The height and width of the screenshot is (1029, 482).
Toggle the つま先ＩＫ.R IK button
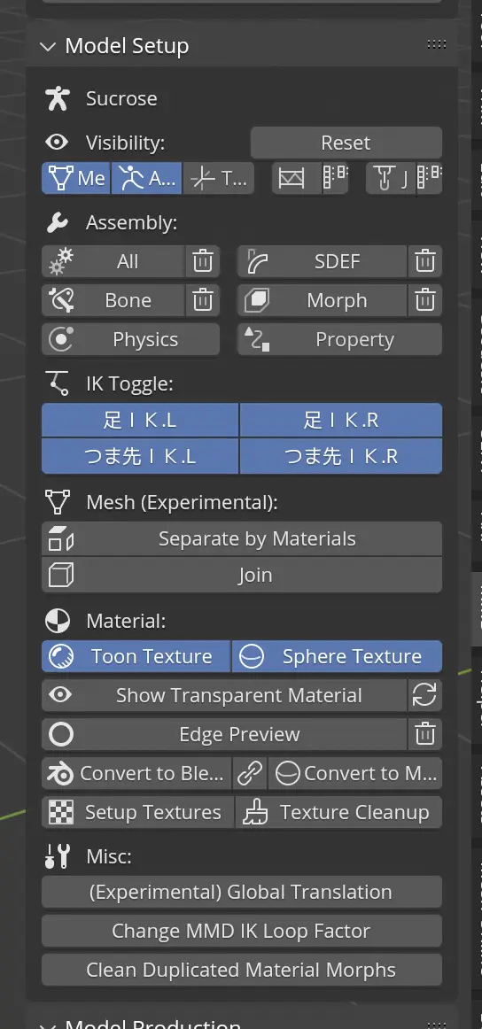tap(341, 456)
